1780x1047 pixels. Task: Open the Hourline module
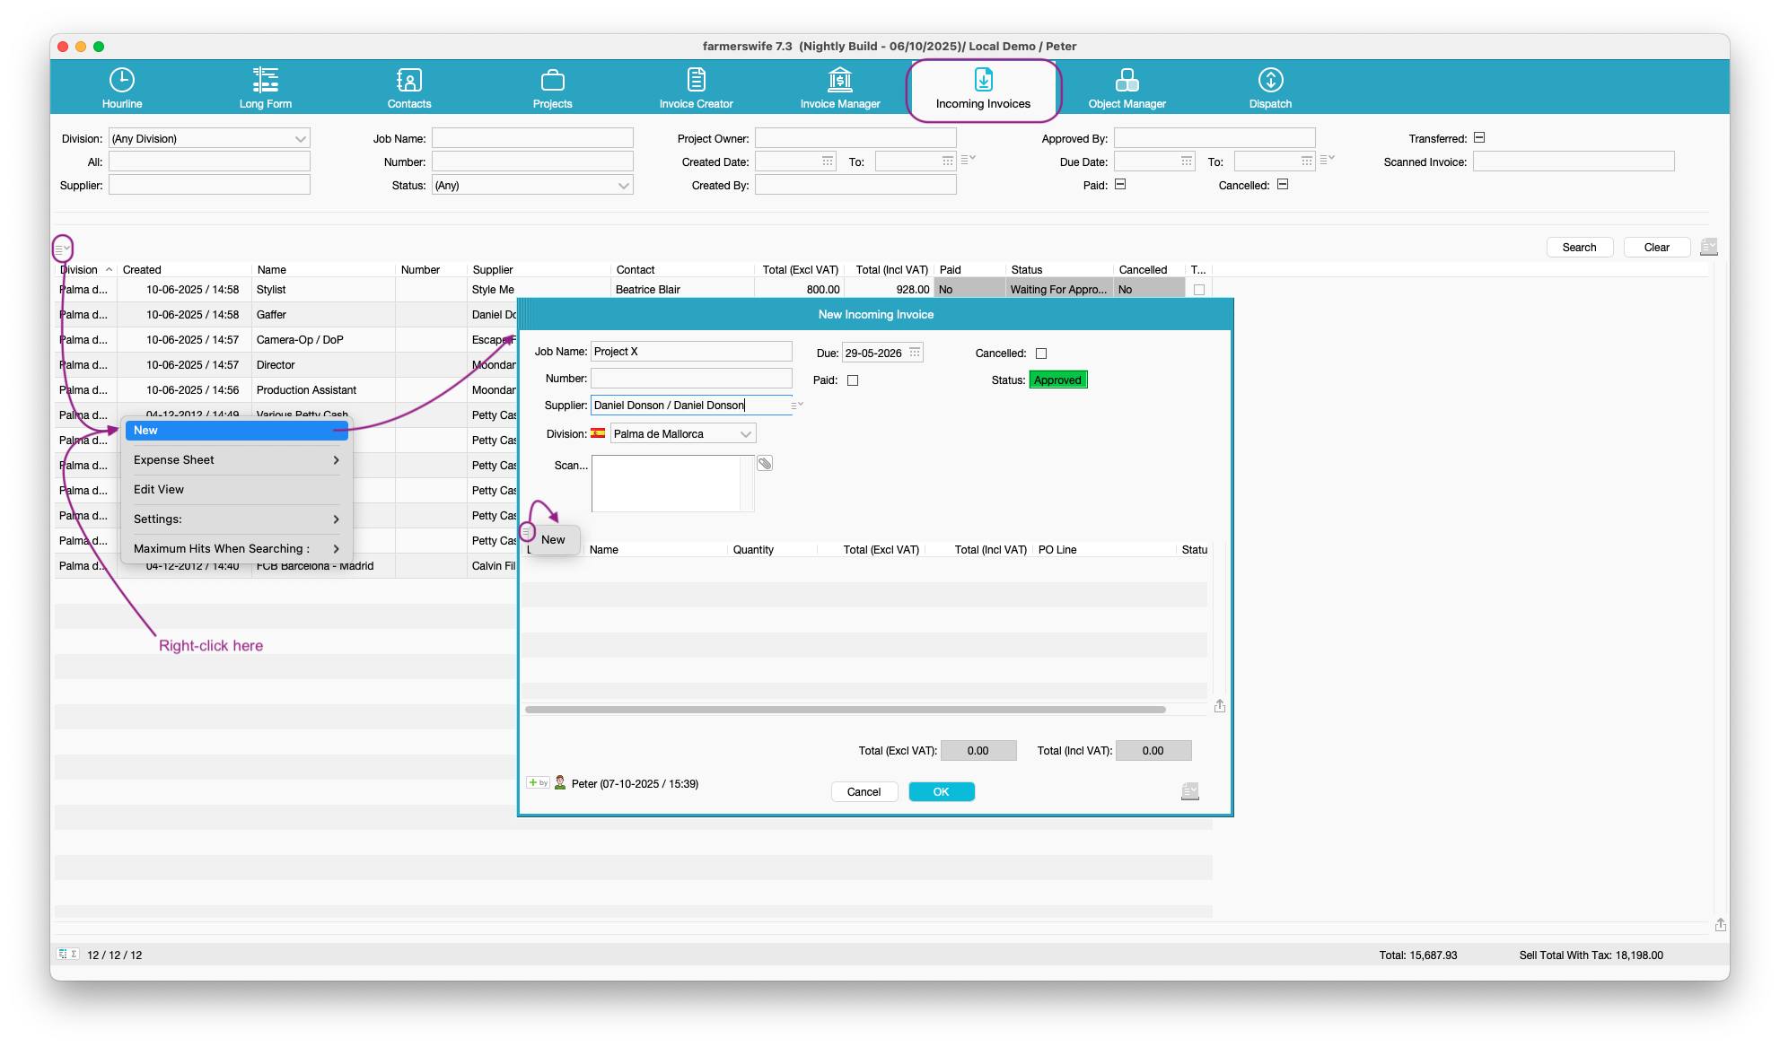pyautogui.click(x=122, y=88)
